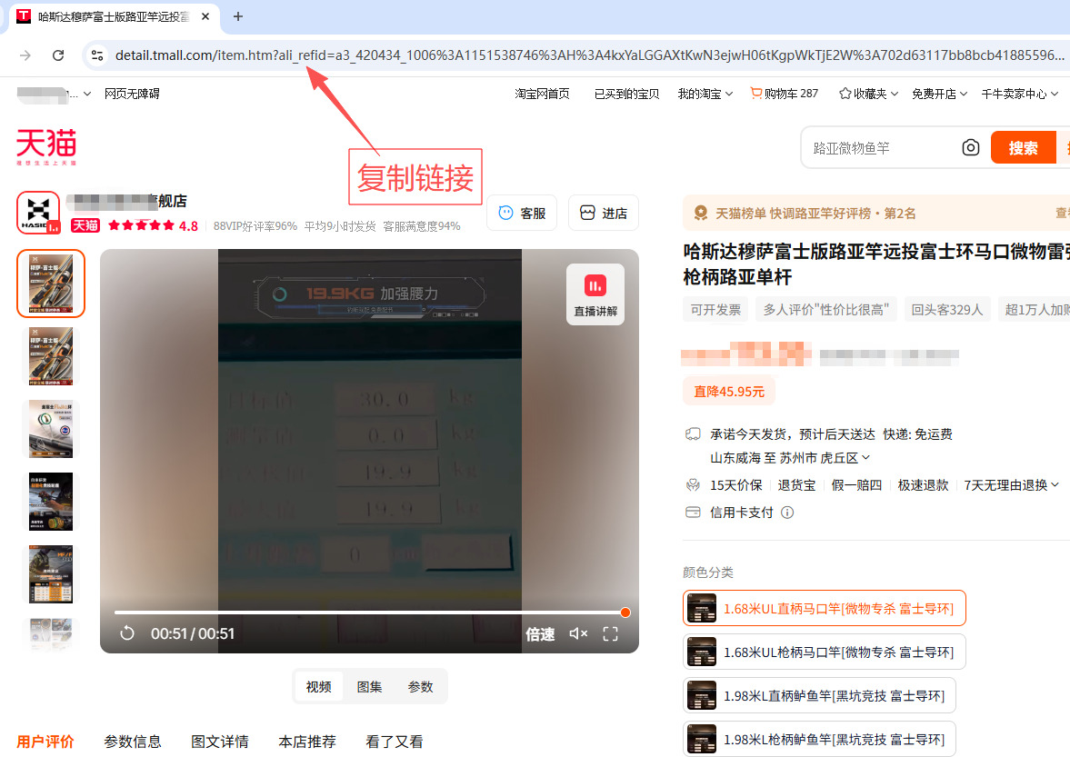1070x757 pixels.
Task: Select 1.98米L直柄鲈鱼竿 option
Action: pos(820,695)
